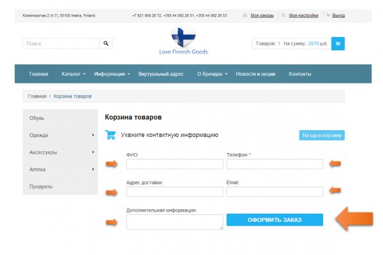Focus the ФИО input field
This screenshot has height=255, width=383.
pyautogui.click(x=174, y=164)
